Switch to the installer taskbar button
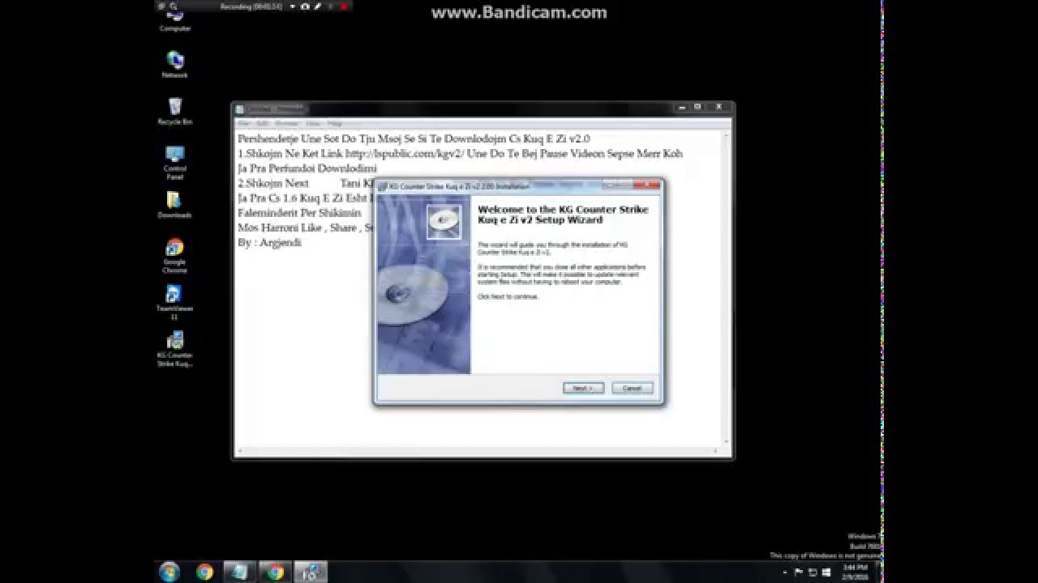 pyautogui.click(x=311, y=572)
